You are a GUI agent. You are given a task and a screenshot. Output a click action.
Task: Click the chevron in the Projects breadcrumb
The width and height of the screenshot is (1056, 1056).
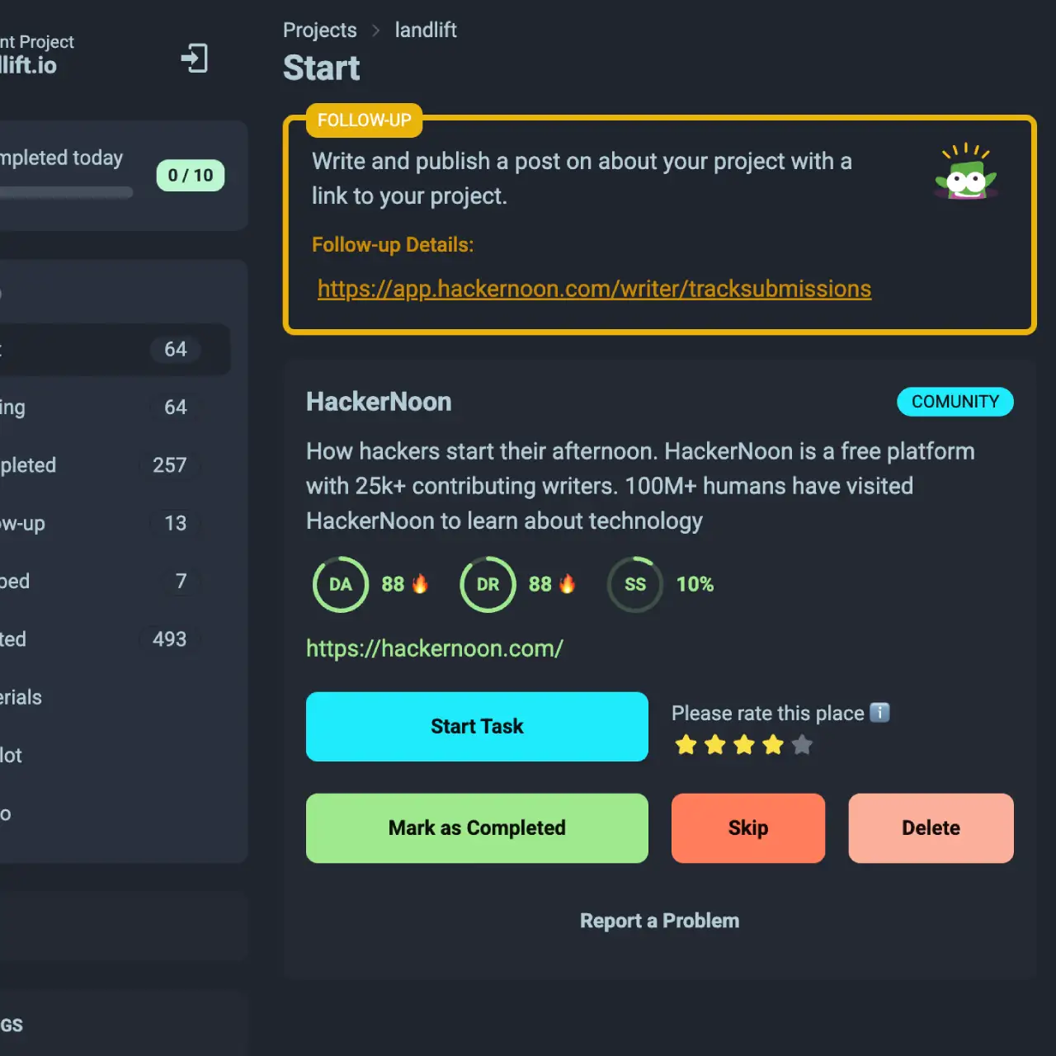click(x=375, y=31)
